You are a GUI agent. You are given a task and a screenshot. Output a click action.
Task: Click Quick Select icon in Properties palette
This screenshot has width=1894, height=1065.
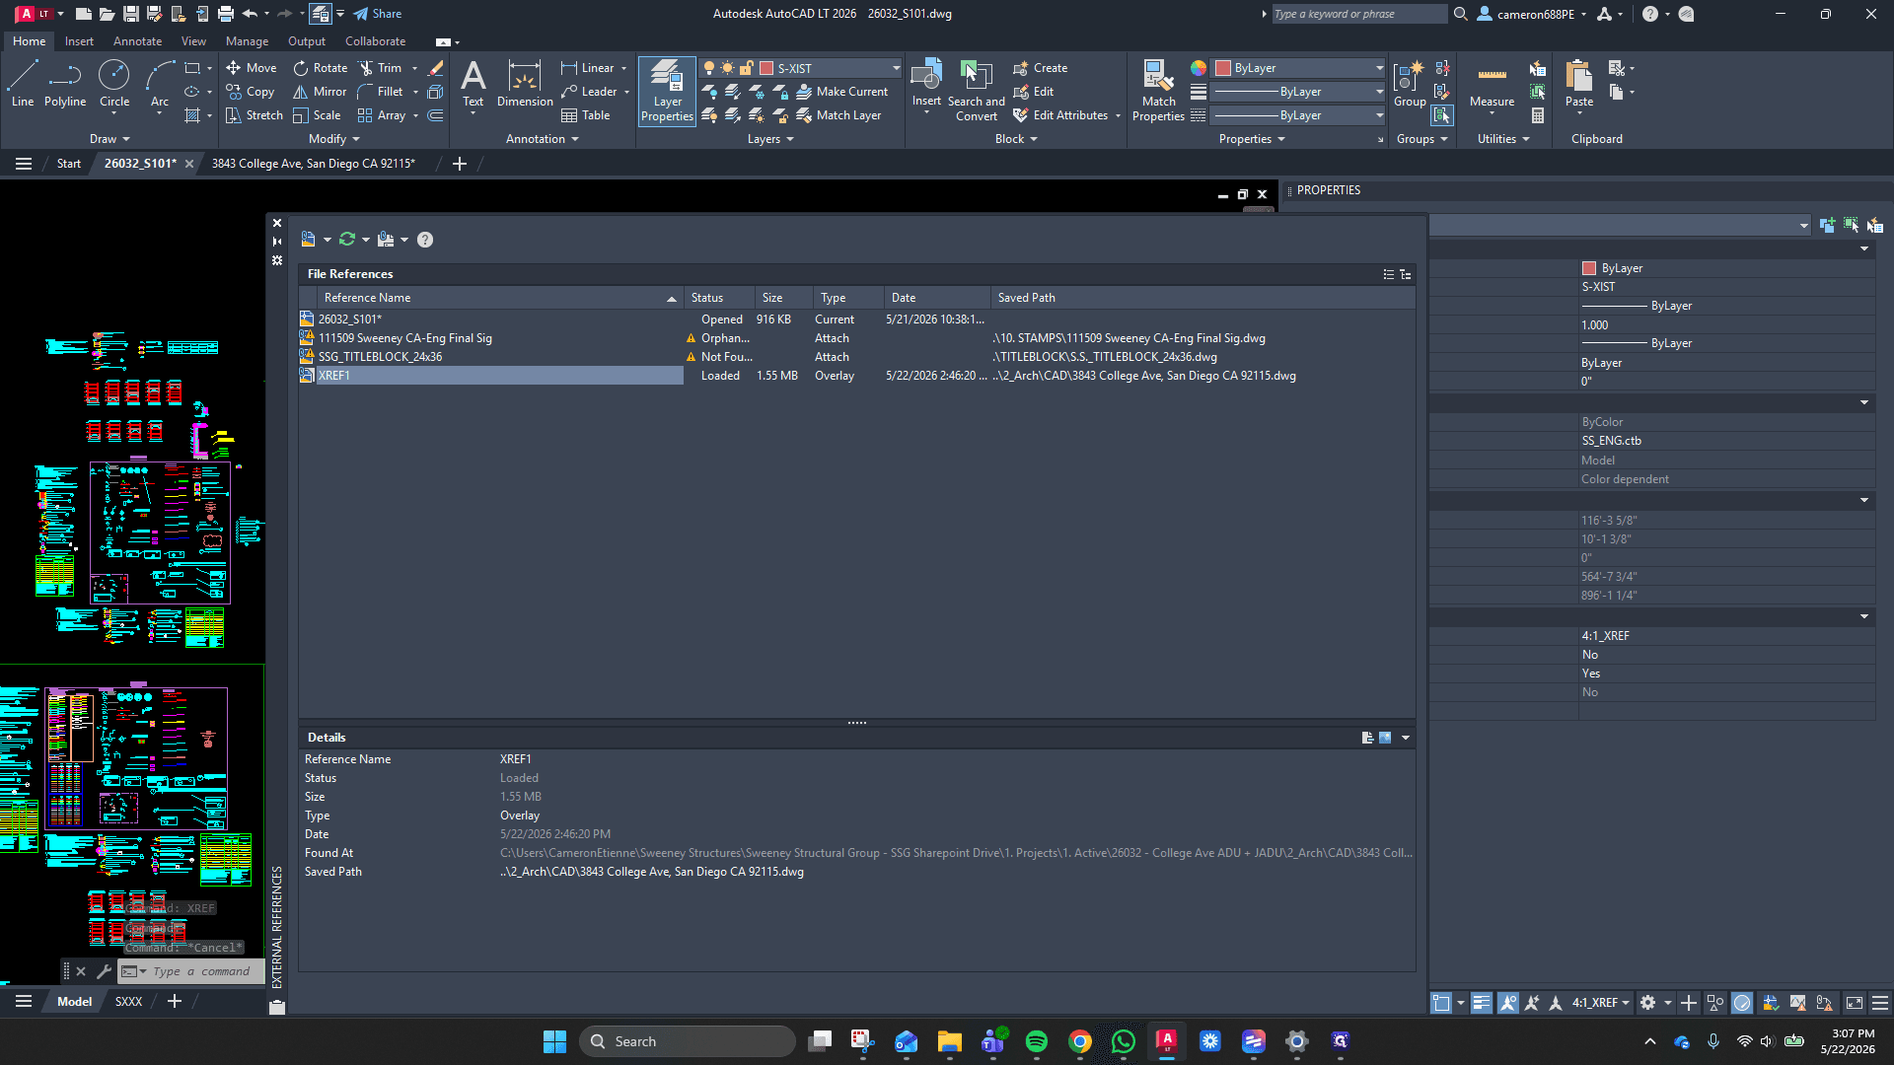click(1874, 226)
